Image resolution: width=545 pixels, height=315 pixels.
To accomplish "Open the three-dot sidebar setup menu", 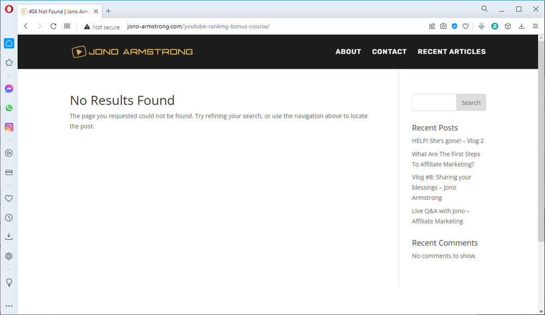I will point(9,306).
